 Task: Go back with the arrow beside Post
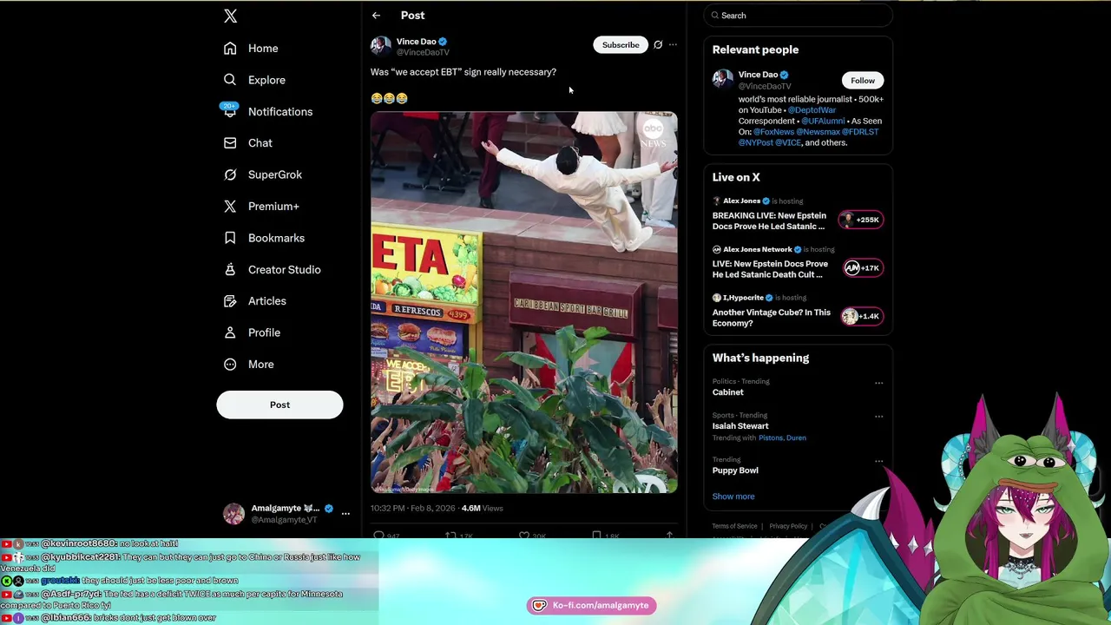coord(376,16)
